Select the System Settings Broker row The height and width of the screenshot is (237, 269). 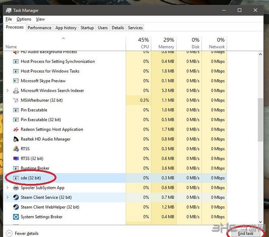pos(115,217)
